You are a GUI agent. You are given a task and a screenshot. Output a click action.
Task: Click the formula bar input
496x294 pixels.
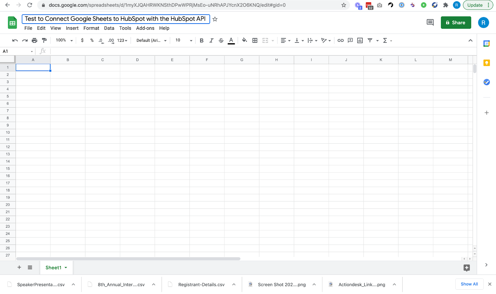262,51
